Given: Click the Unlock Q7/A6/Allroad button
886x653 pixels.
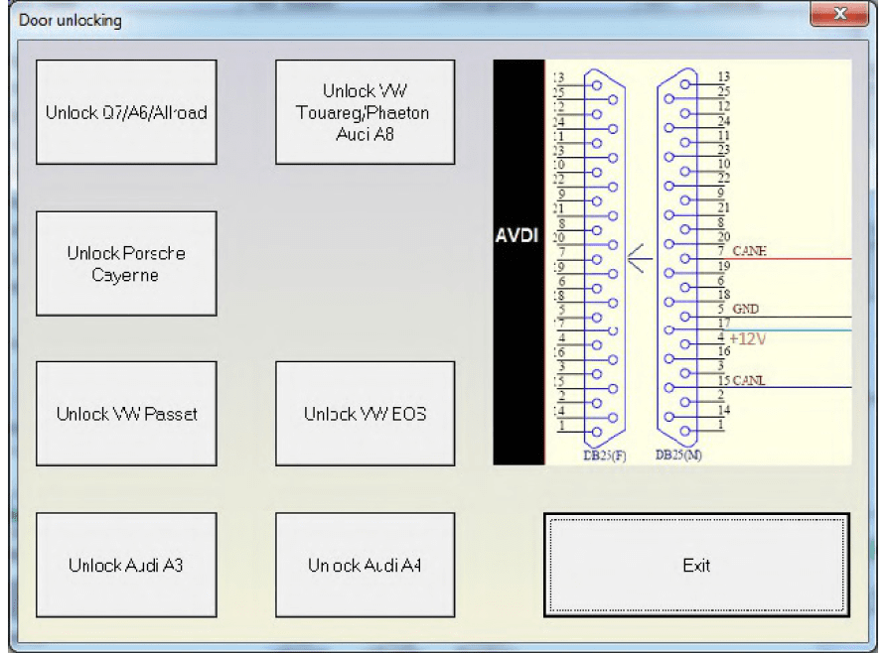Looking at the screenshot, I should [x=126, y=112].
